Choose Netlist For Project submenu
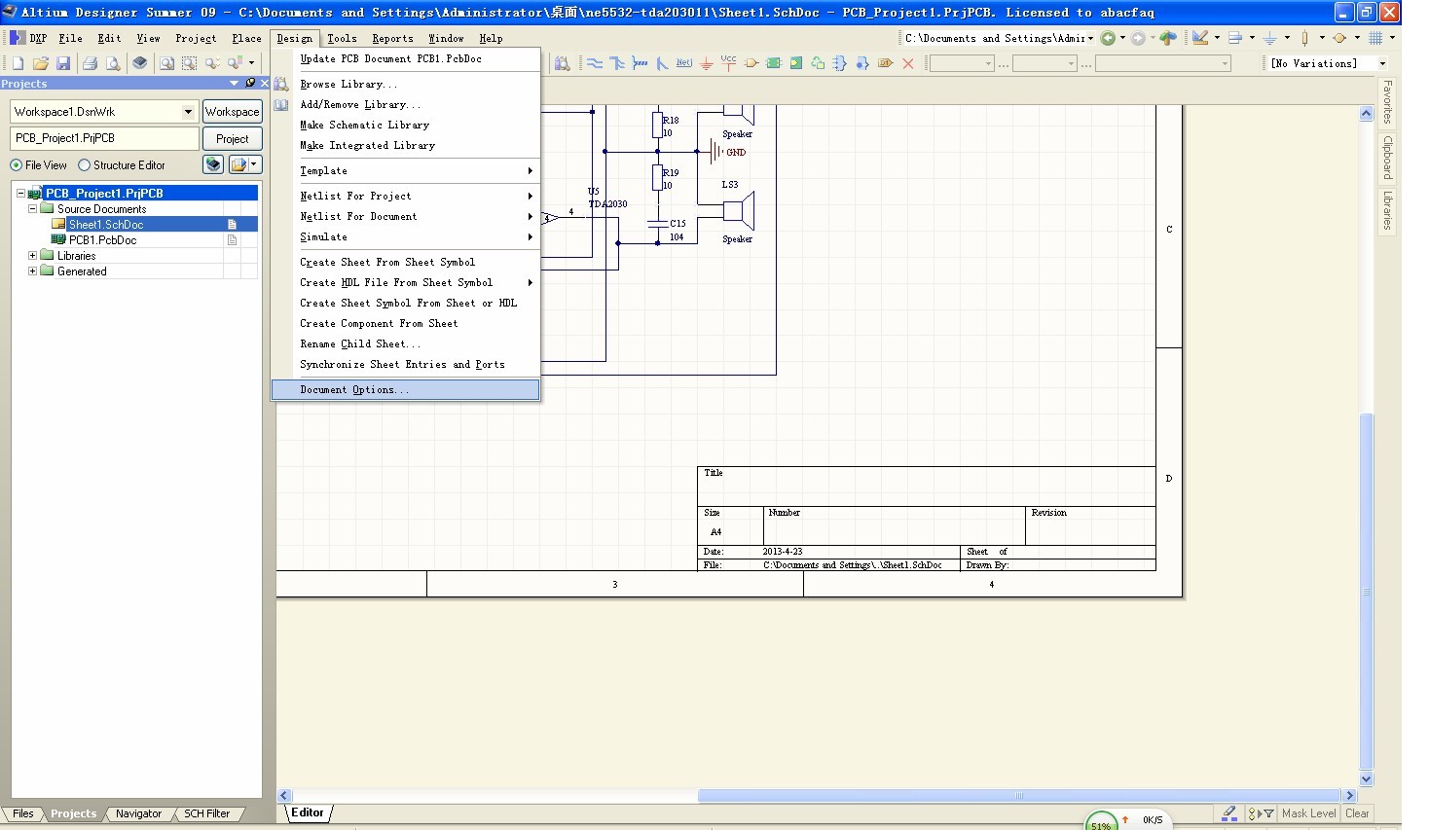 click(x=405, y=196)
